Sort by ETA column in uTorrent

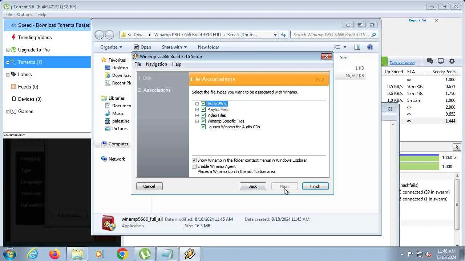coord(411,72)
